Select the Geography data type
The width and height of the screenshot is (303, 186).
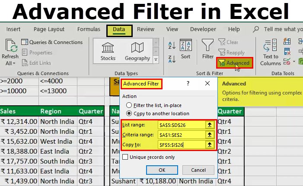click(x=137, y=51)
